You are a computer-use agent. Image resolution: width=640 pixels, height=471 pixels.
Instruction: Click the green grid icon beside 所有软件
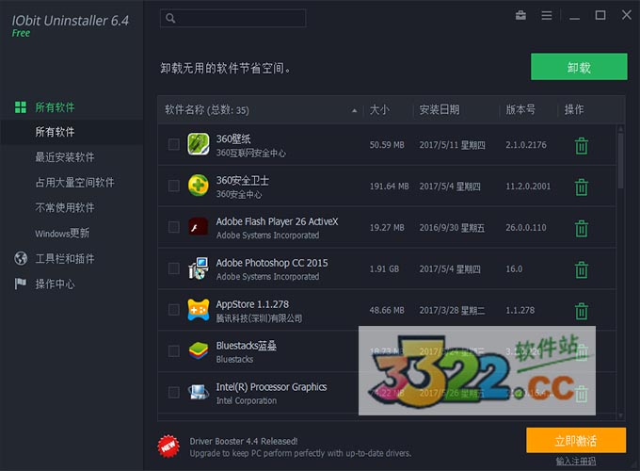pos(21,107)
